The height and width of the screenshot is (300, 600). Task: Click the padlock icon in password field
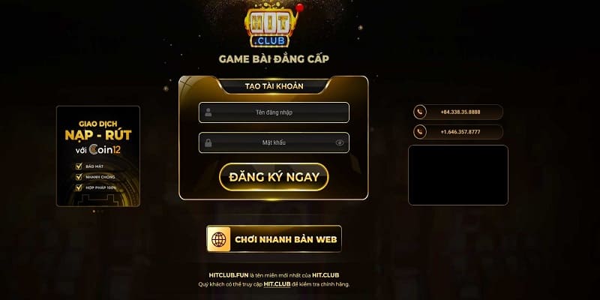[208, 142]
